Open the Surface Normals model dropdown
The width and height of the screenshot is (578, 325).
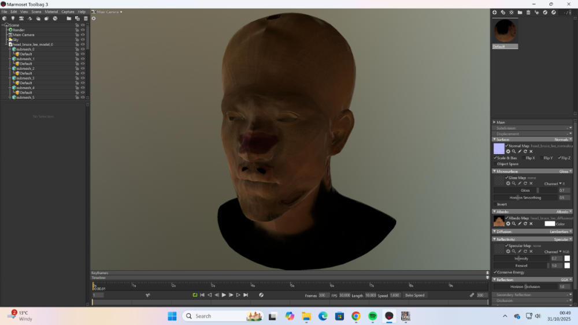pos(563,140)
